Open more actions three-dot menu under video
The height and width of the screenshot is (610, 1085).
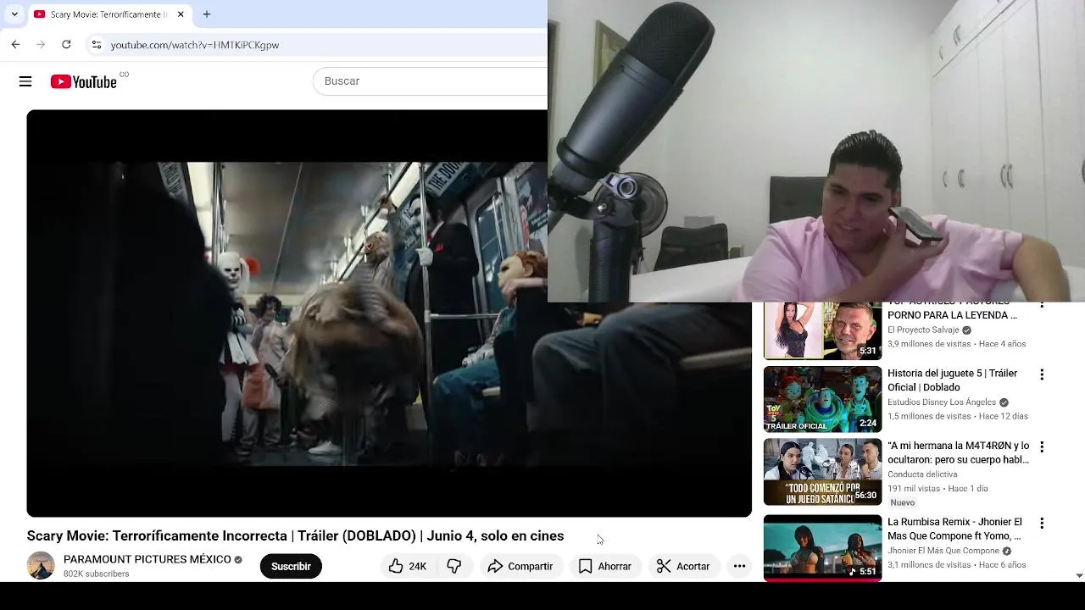pyautogui.click(x=739, y=566)
